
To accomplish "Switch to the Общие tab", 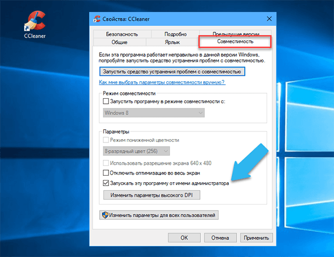I will pyautogui.click(x=119, y=42).
